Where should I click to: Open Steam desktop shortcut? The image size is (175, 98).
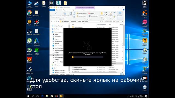(x=37, y=4)
